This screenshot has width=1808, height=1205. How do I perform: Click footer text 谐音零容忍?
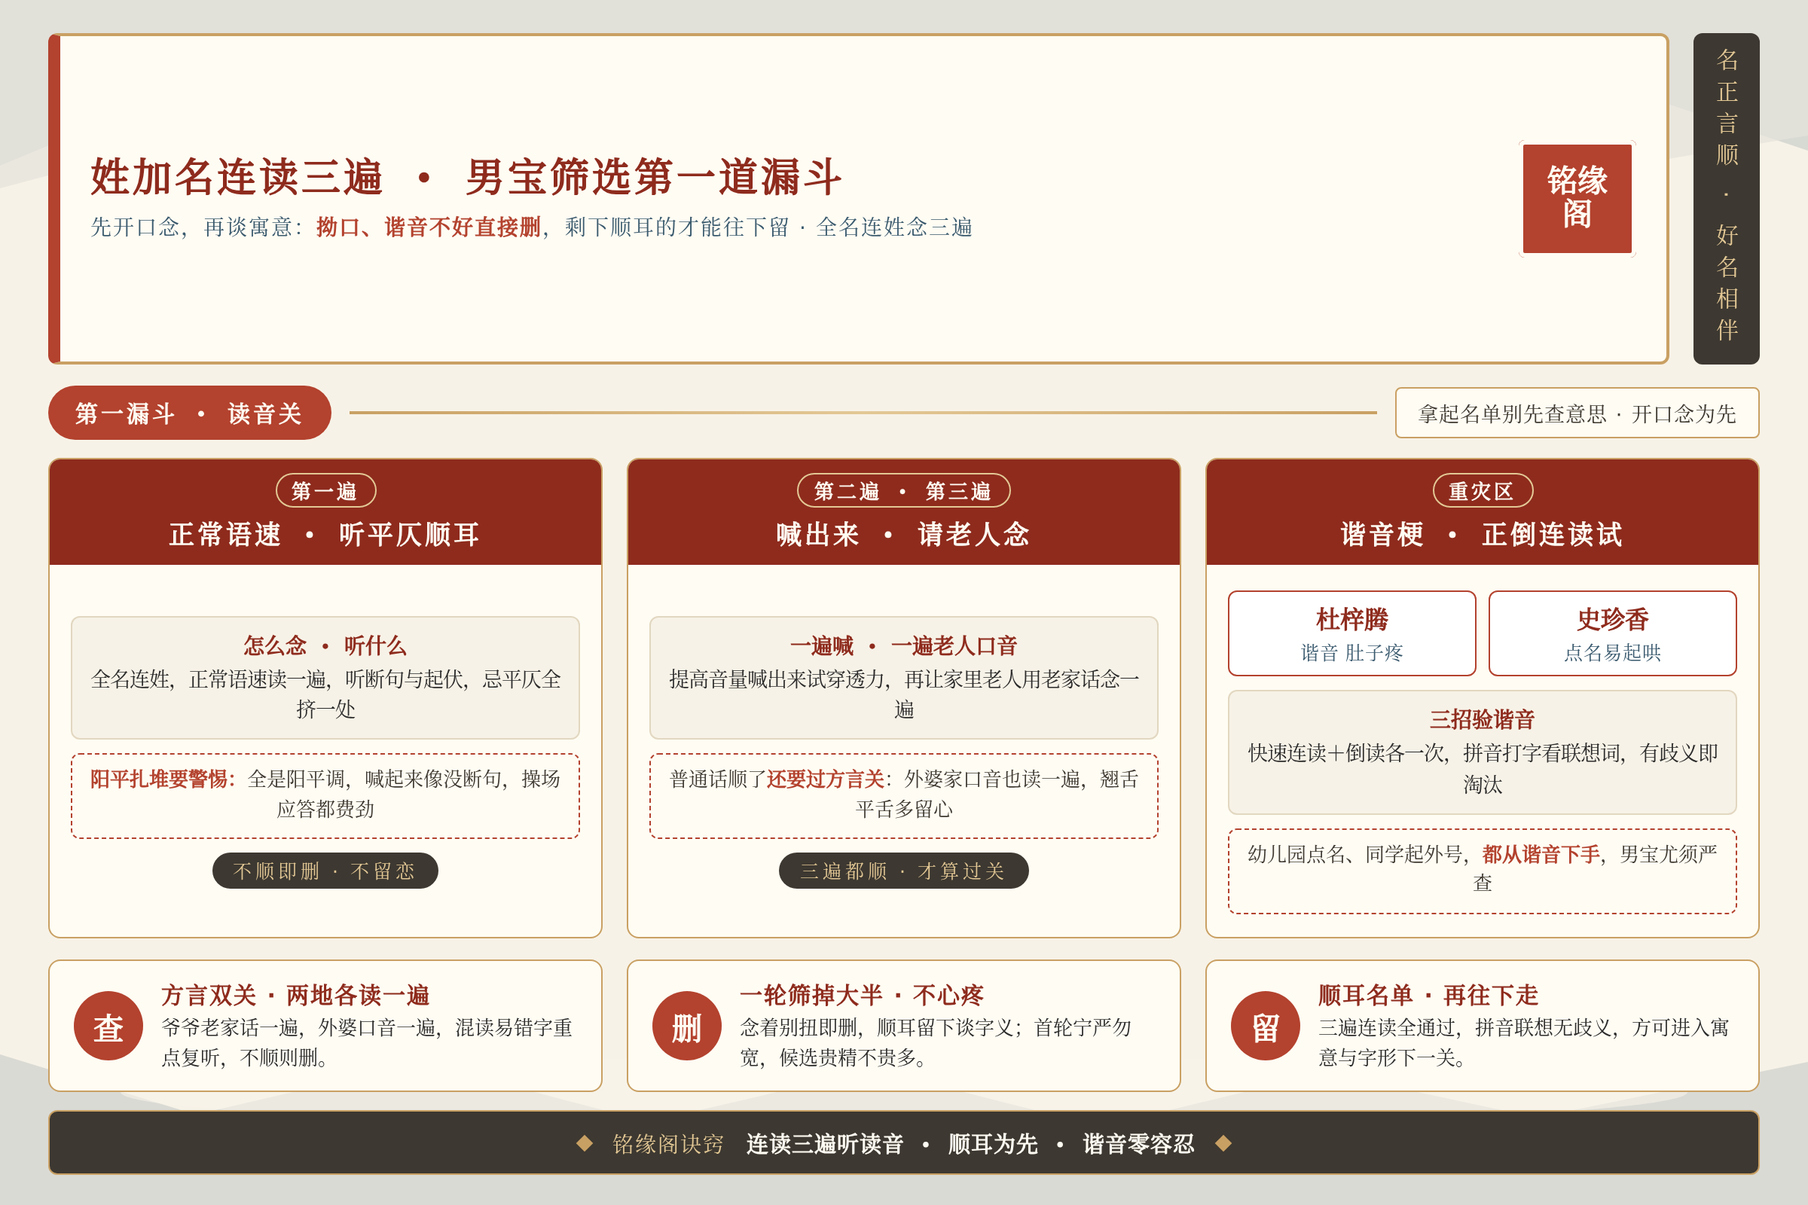1138,1143
